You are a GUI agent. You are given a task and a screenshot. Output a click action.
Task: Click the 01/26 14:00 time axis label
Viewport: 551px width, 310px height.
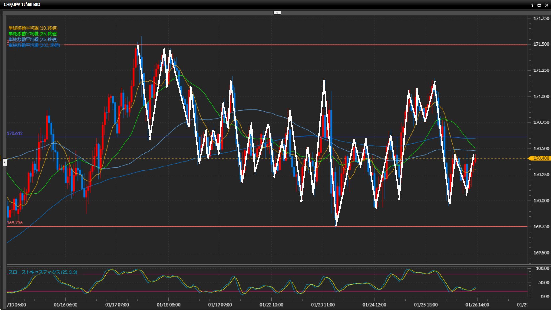click(477, 305)
